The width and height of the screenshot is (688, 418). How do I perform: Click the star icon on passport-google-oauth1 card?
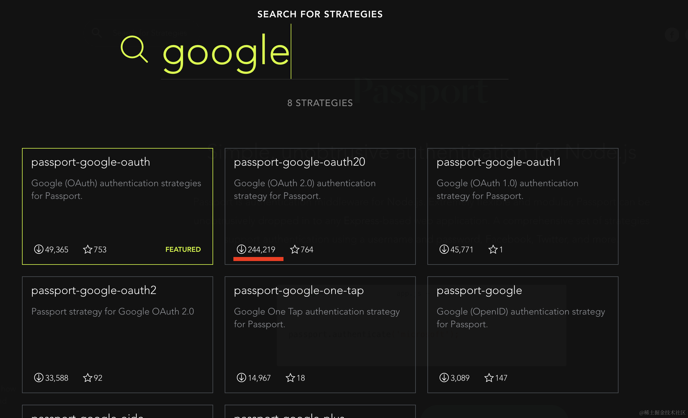click(493, 249)
